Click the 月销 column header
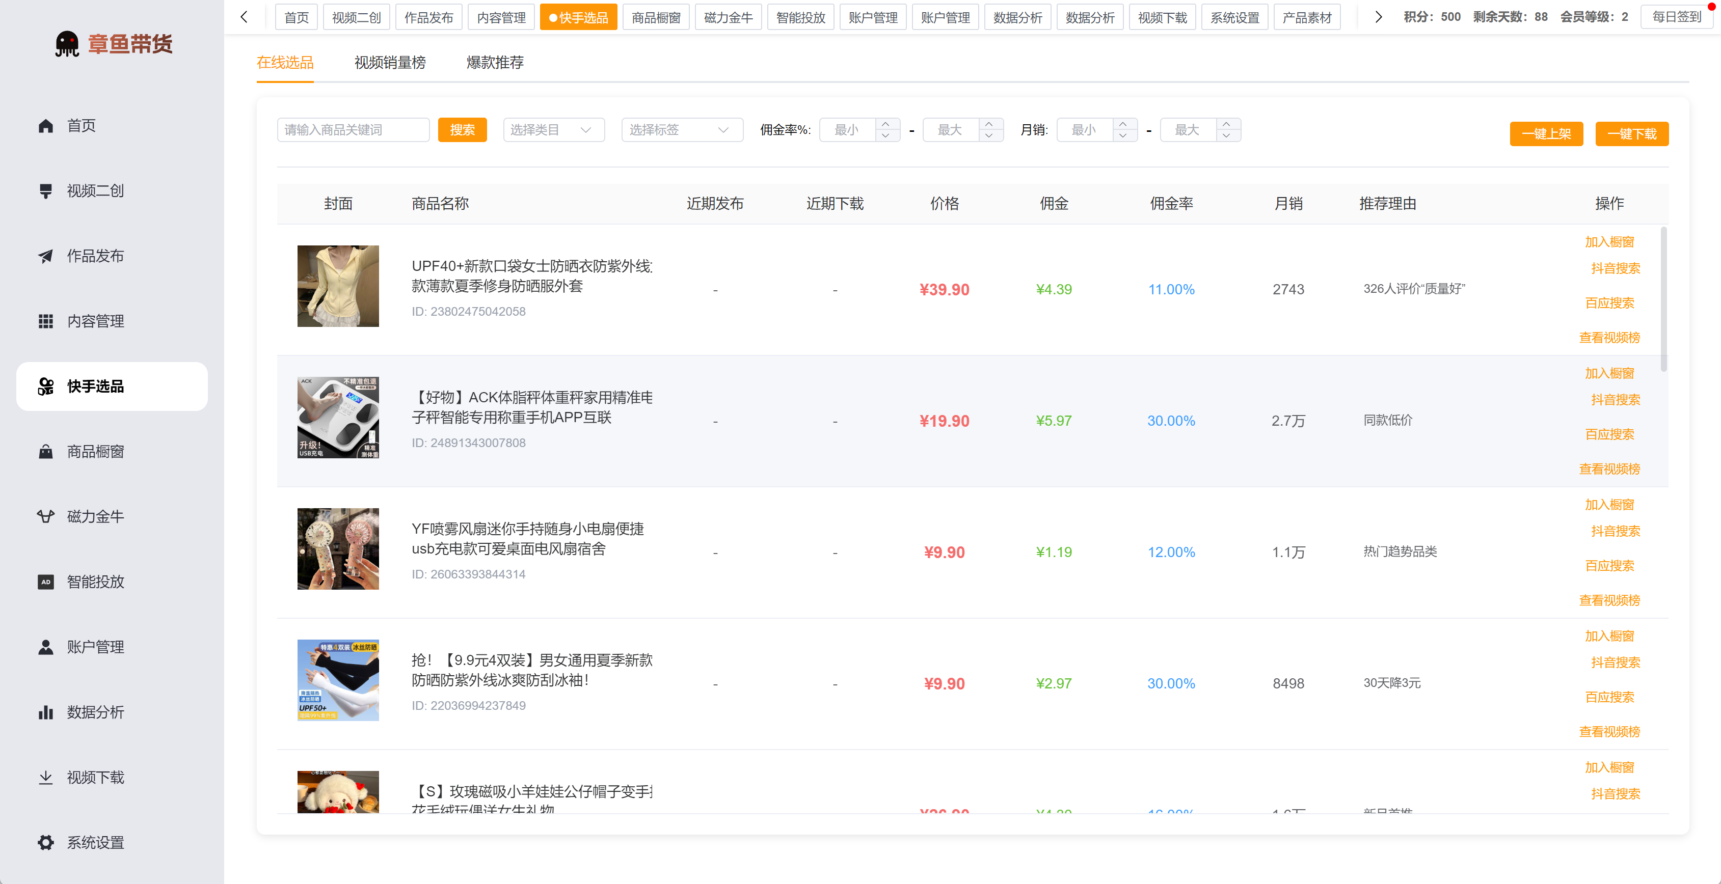Image resolution: width=1721 pixels, height=884 pixels. coord(1288,204)
